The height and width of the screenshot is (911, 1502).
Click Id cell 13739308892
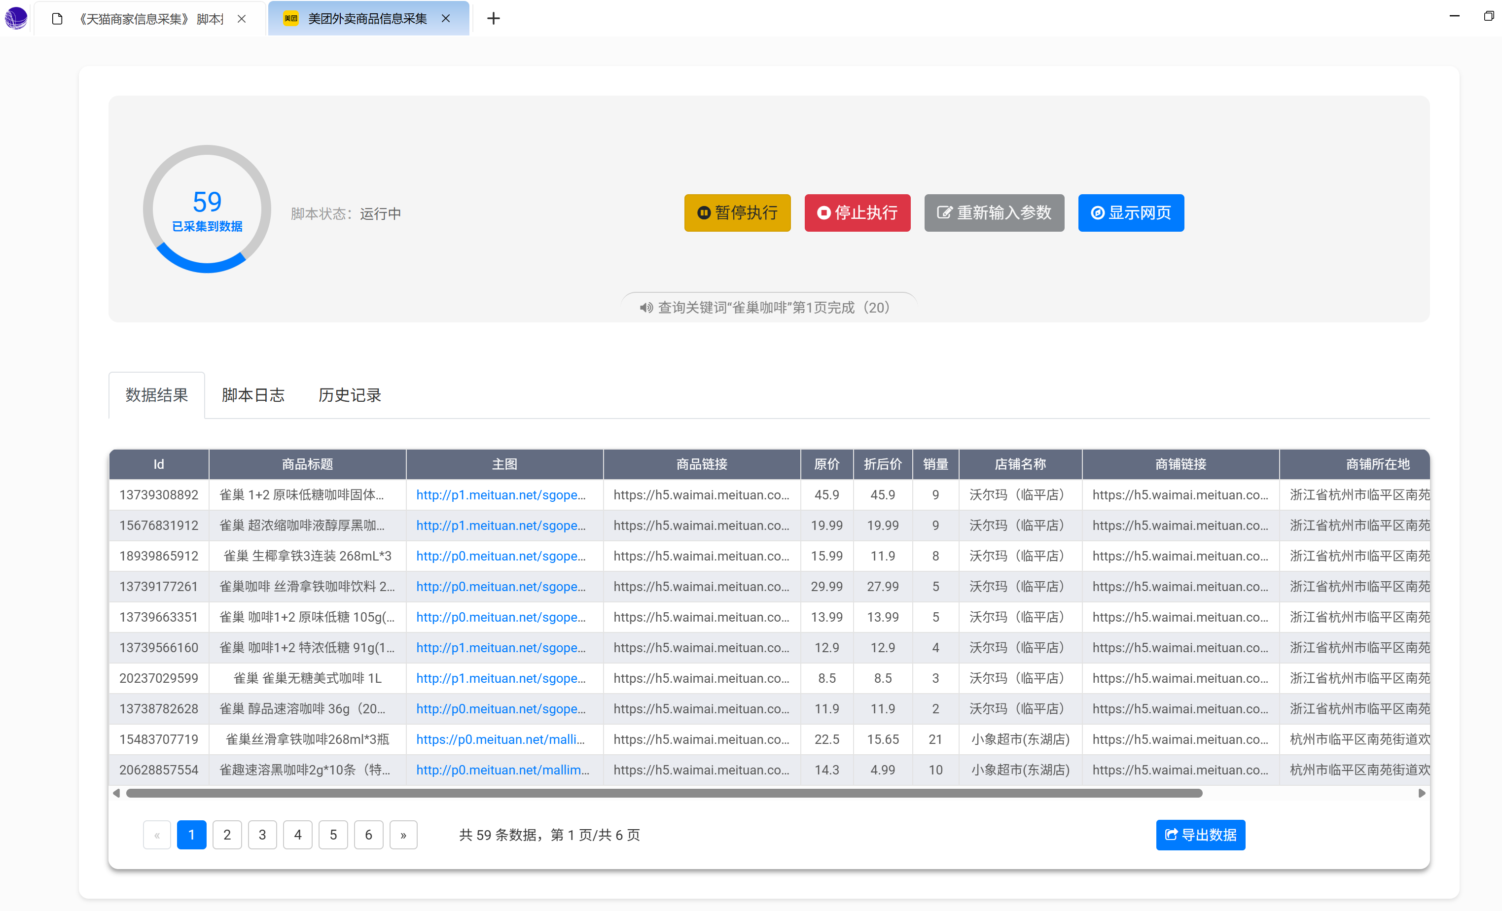point(158,495)
